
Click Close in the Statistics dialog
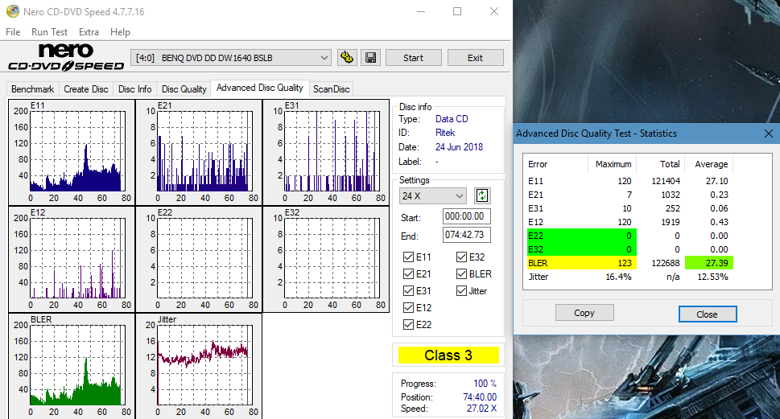tap(707, 314)
